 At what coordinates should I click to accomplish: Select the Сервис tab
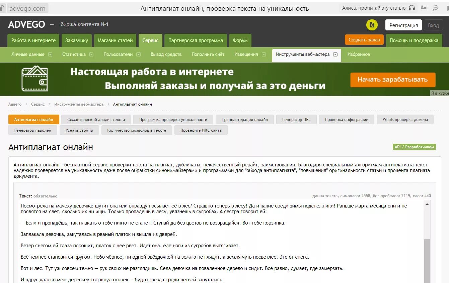(151, 40)
